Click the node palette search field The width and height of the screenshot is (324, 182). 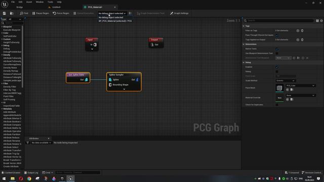click(x=12, y=23)
